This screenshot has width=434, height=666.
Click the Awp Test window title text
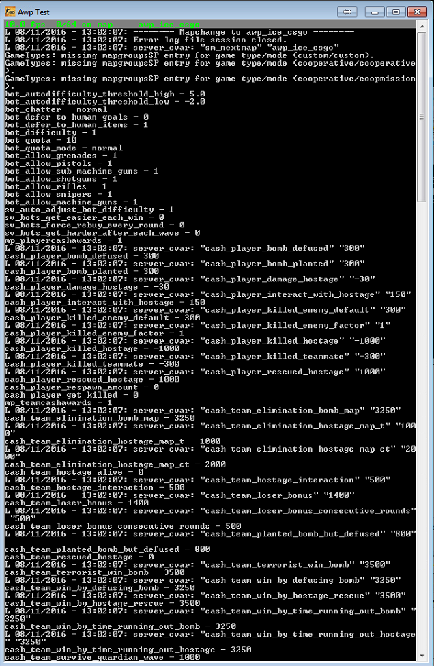click(33, 12)
